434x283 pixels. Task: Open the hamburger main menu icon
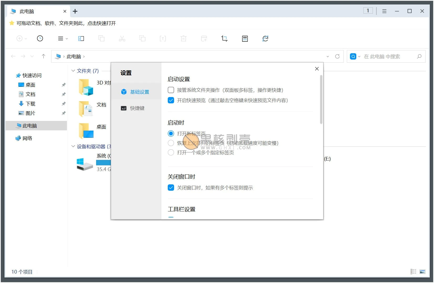(384, 11)
